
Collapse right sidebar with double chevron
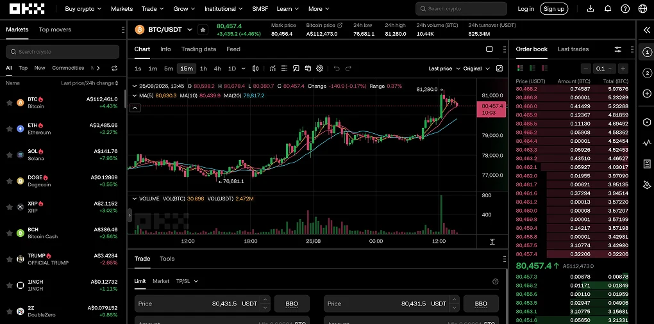(647, 30)
